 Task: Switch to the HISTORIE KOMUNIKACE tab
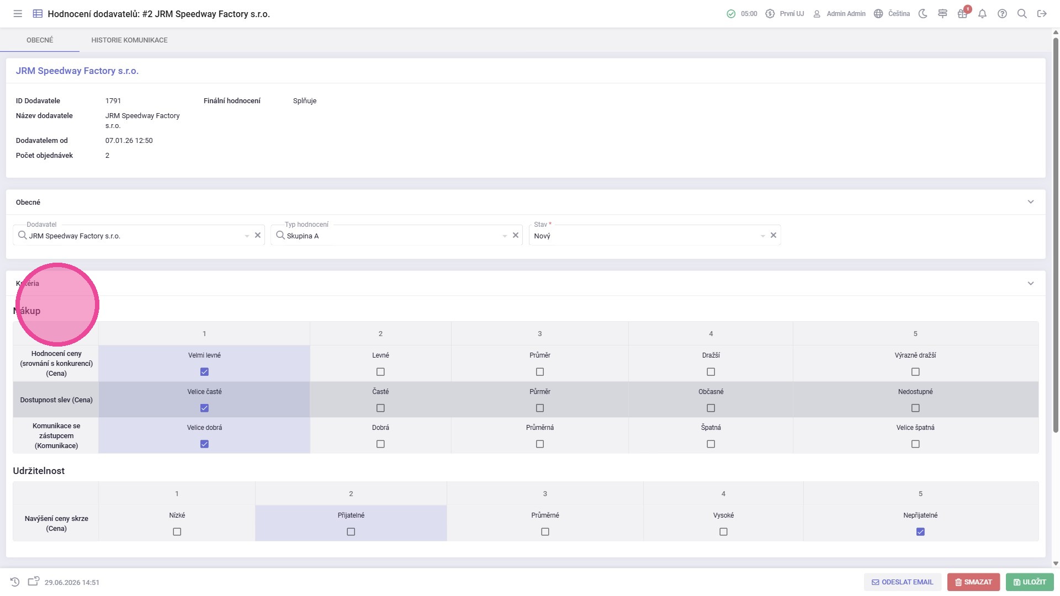(x=129, y=40)
